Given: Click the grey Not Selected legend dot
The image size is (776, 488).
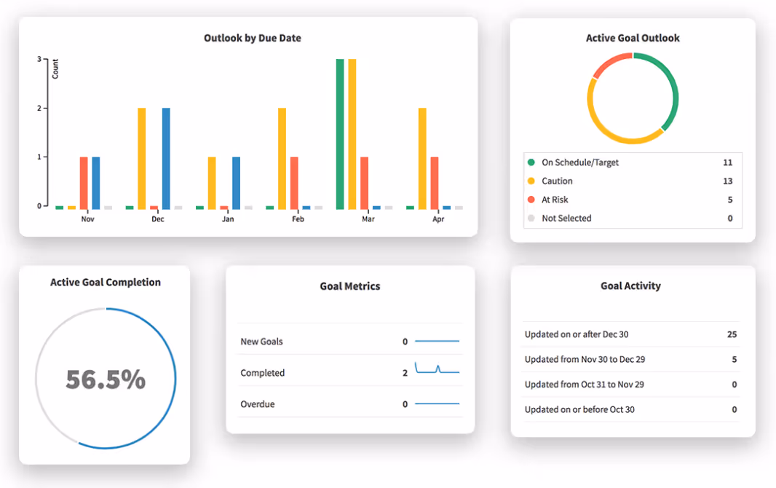Looking at the screenshot, I should (x=531, y=219).
